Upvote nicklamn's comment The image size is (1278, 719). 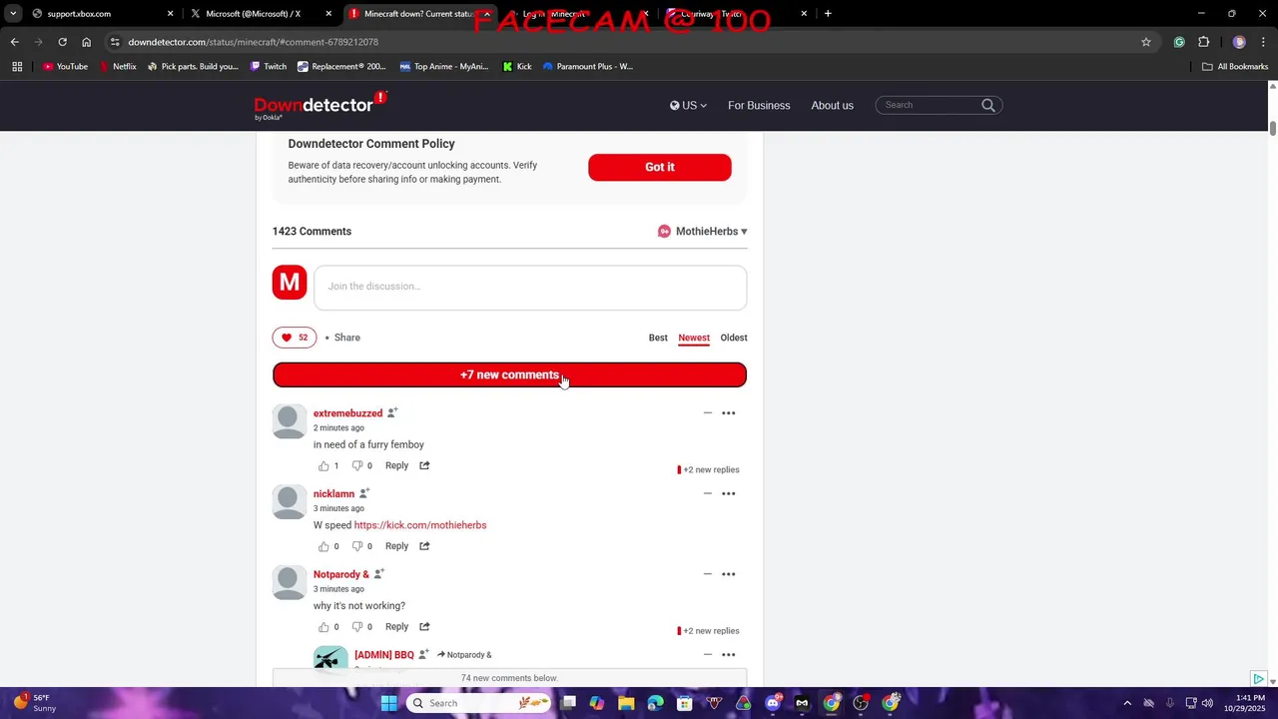(323, 546)
